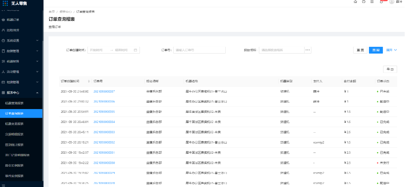Open order link 2021093000030
Viewport: 405px width, 187px height.
point(104,163)
